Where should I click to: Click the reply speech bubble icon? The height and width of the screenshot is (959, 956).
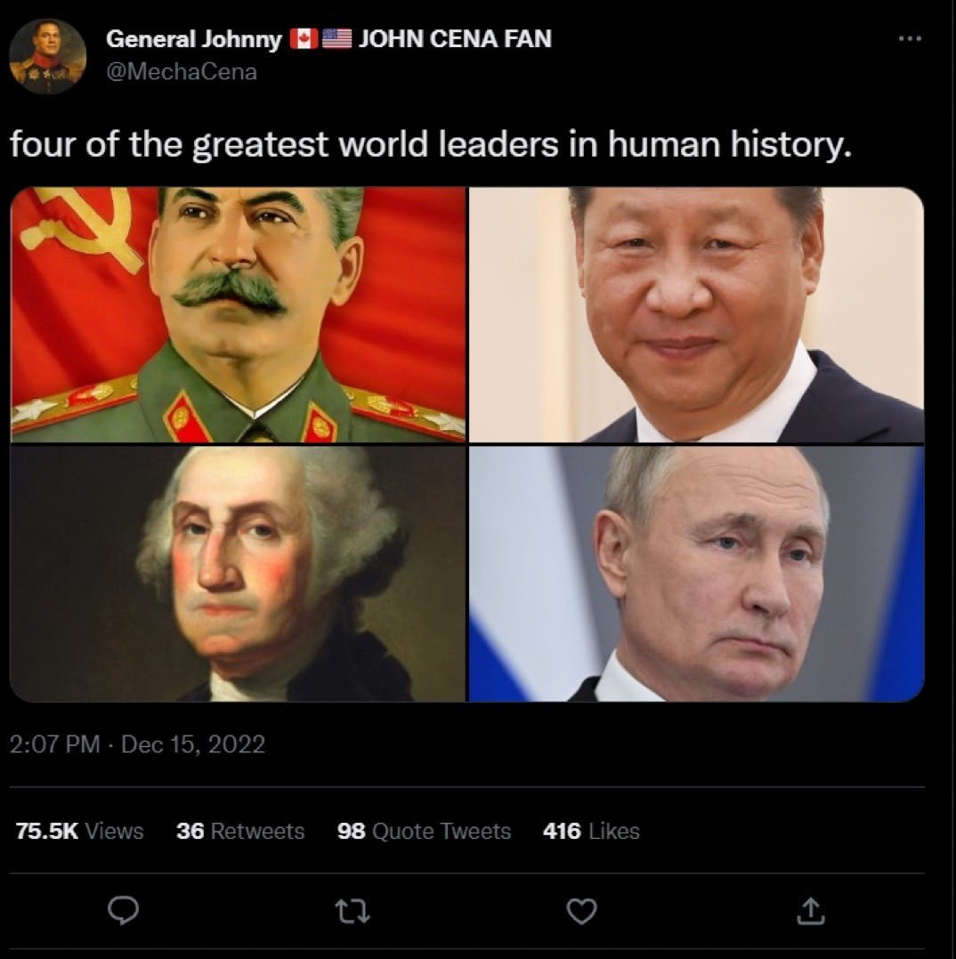(123, 910)
